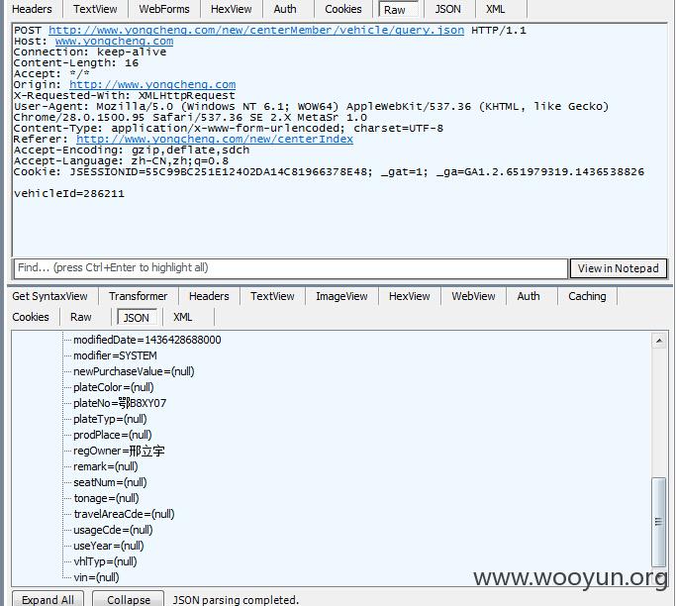
Task: Click the Accept-Language header line
Action: tap(121, 161)
